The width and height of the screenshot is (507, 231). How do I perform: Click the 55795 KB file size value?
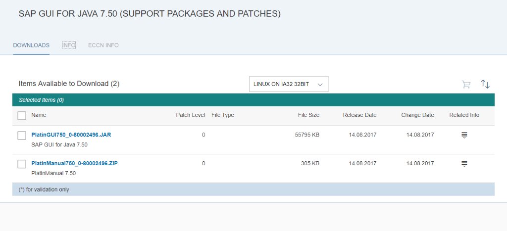[307, 135]
